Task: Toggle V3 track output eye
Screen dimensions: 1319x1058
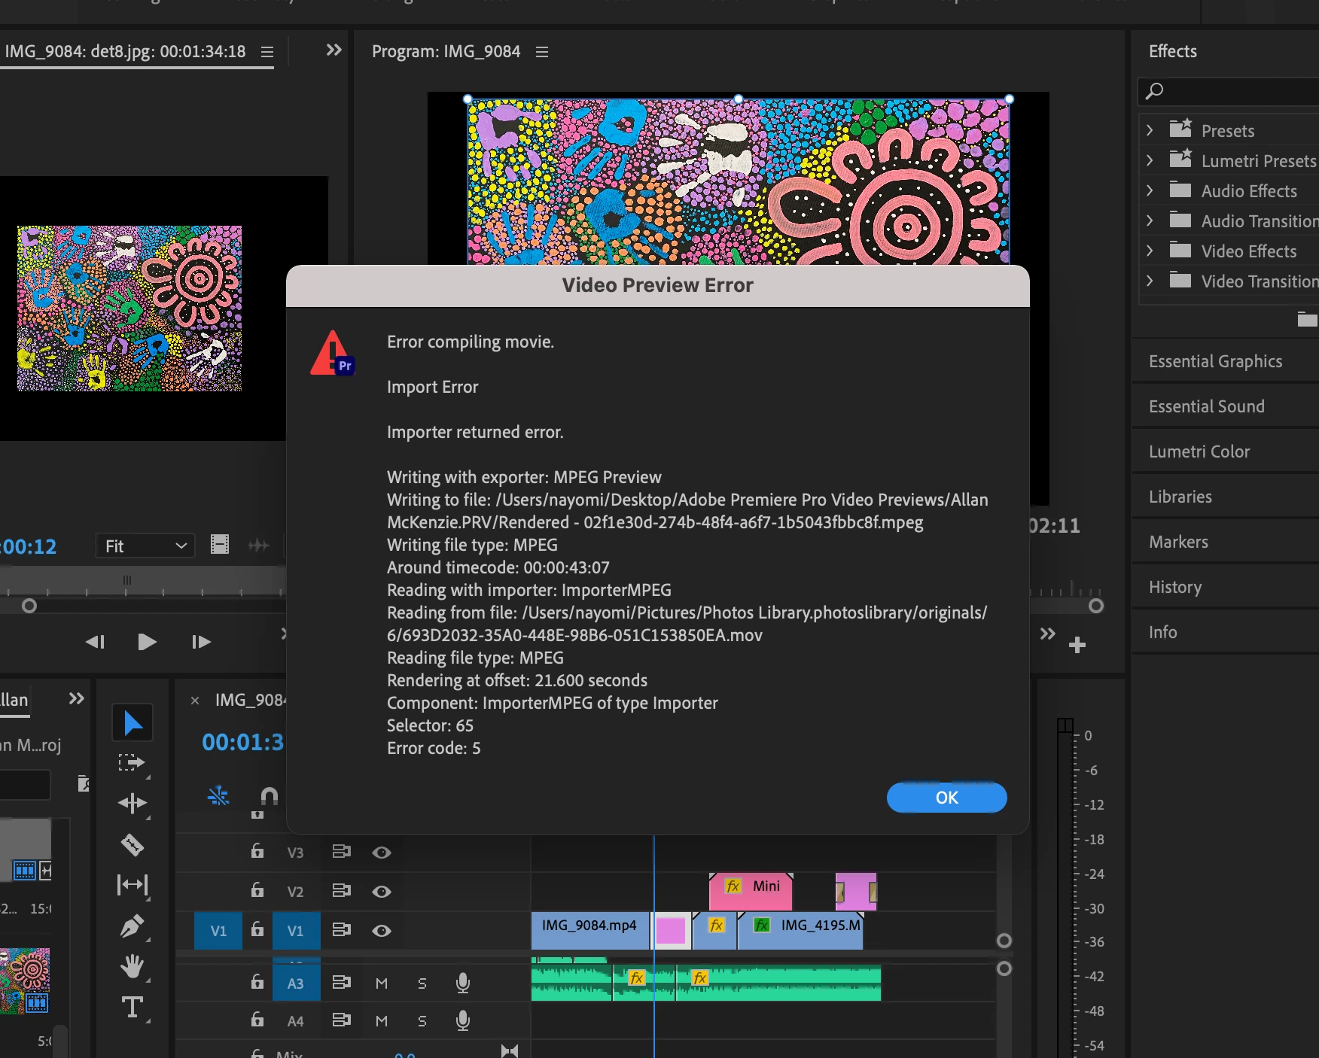Action: pyautogui.click(x=382, y=853)
